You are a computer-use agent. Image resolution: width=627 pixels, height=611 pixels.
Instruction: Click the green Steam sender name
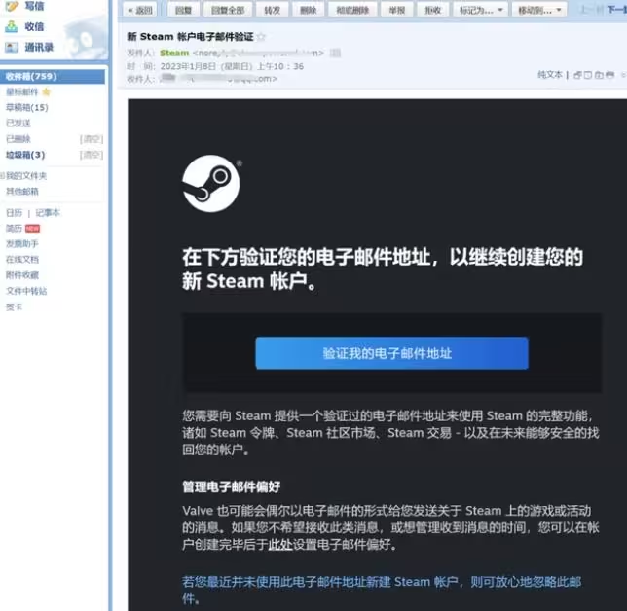coord(174,53)
